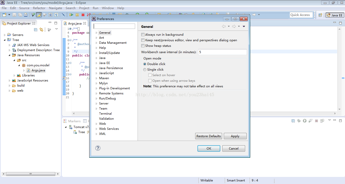This screenshot has width=345, height=184.
Task: Click the yellow Suspend debug icon
Action: (77, 15)
